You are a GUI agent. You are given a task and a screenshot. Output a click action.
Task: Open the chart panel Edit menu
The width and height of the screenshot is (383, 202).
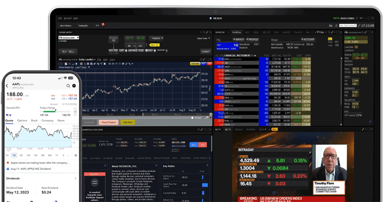tap(105, 60)
